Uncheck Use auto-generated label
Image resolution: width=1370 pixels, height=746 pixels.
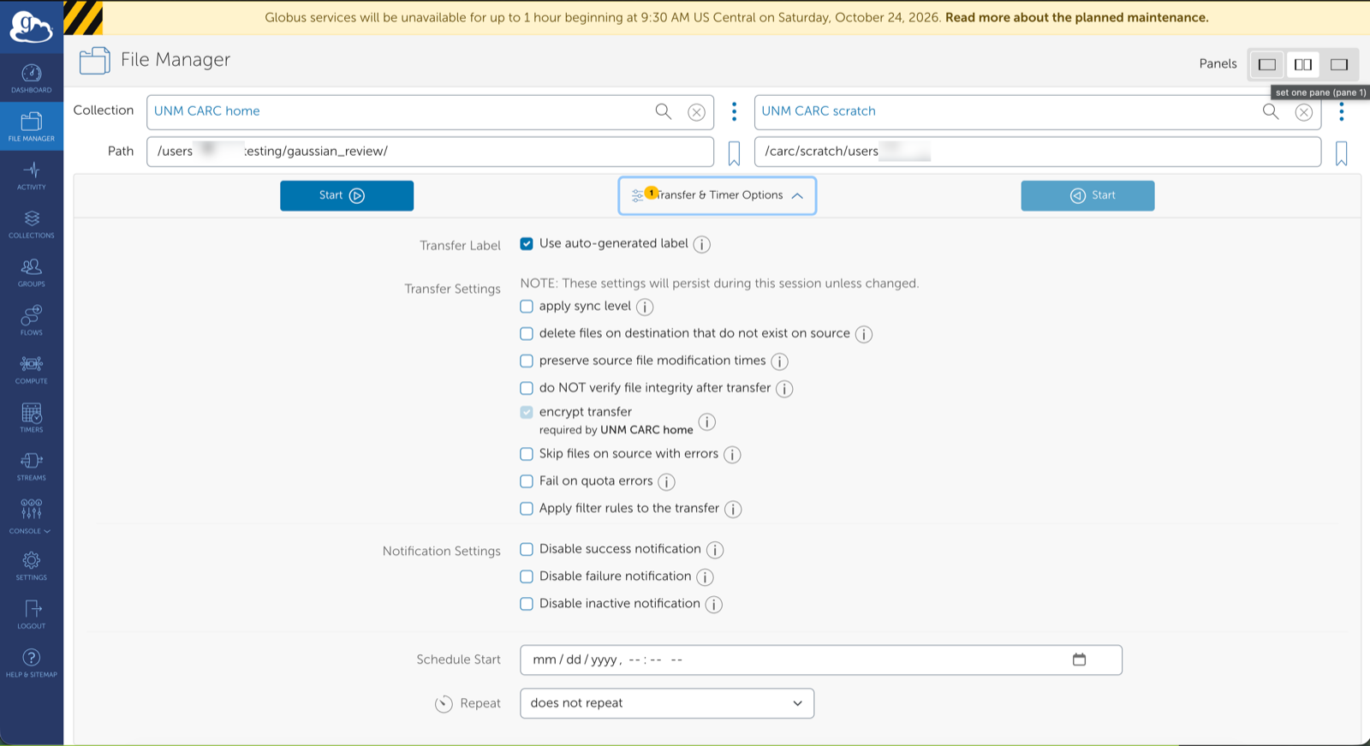[527, 244]
